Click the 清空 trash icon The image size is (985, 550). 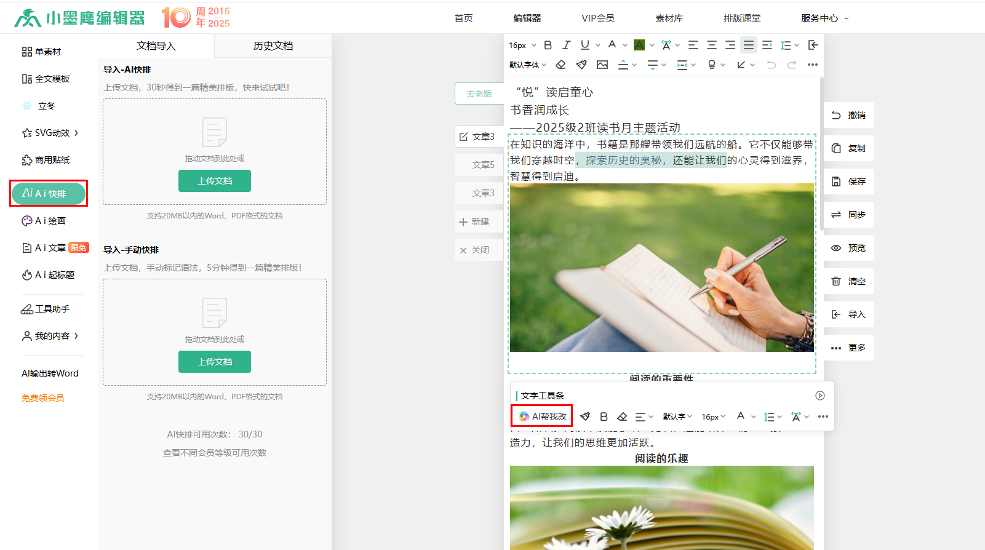coord(836,281)
